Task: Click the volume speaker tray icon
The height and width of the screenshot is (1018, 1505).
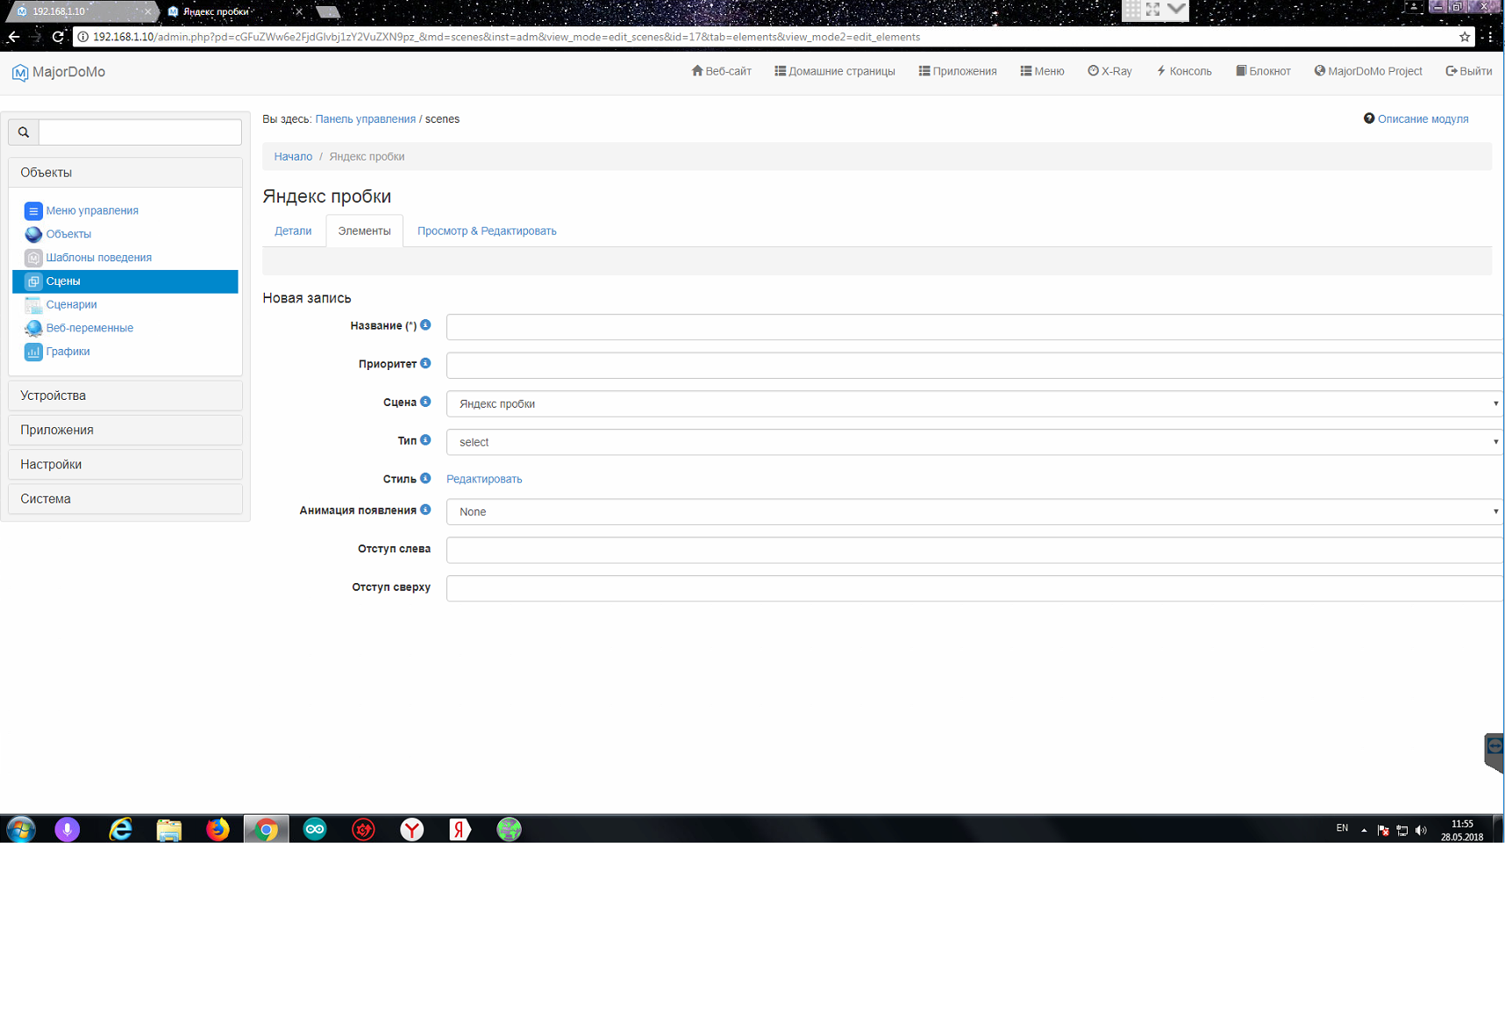Action: pos(1421,830)
